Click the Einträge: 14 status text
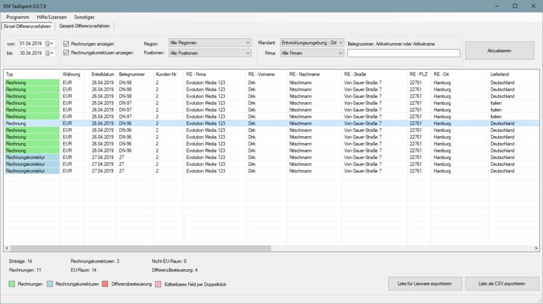This screenshot has height=304, width=543. pyautogui.click(x=21, y=261)
